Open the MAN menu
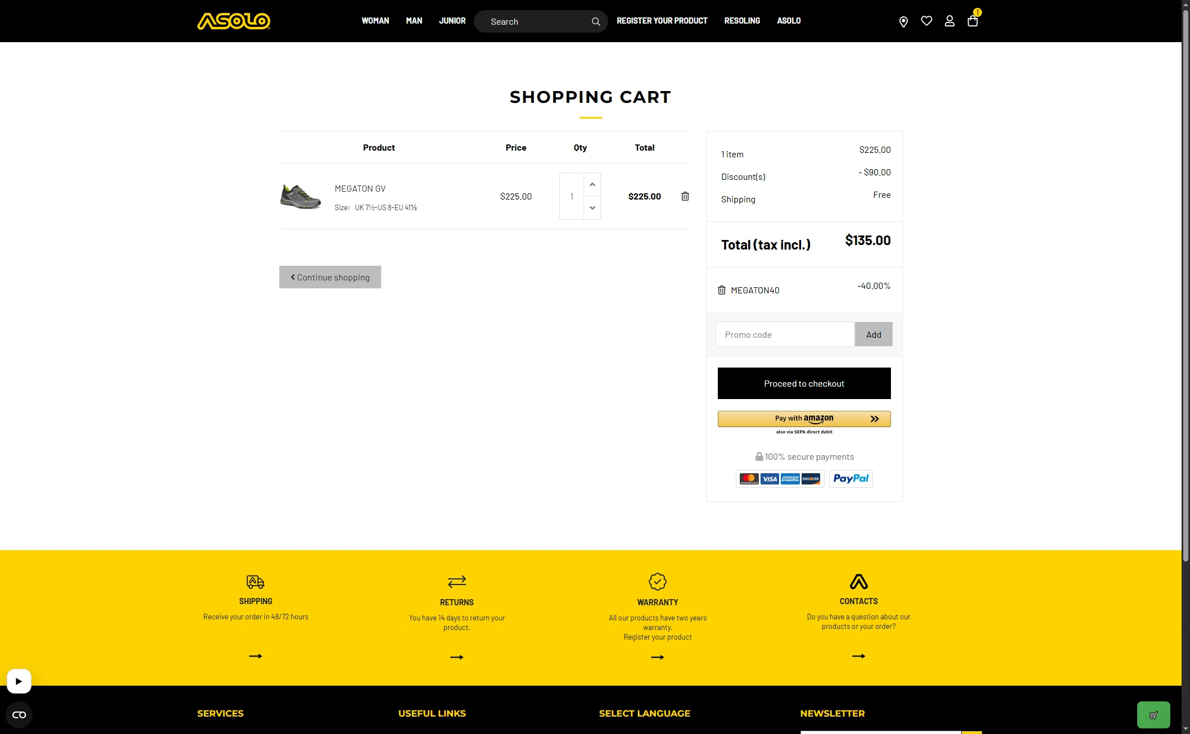Screen dimensions: 1190x734 [414, 21]
